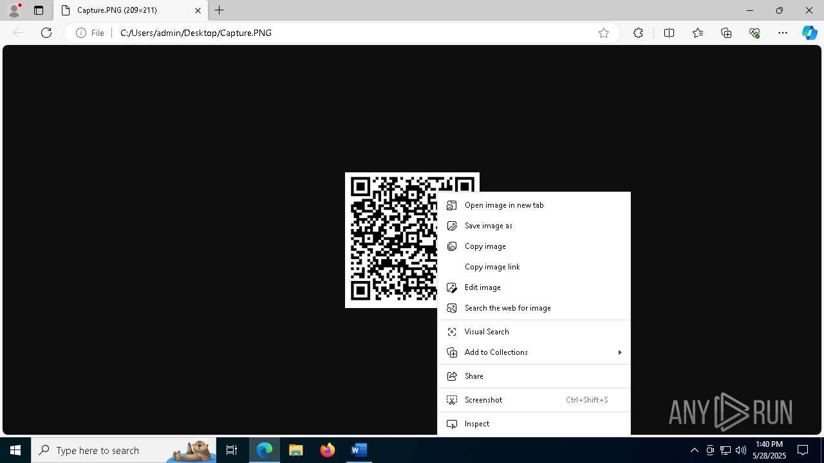This screenshot has width=824, height=463.
Task: Choose Share in context menu
Action: [534, 376]
